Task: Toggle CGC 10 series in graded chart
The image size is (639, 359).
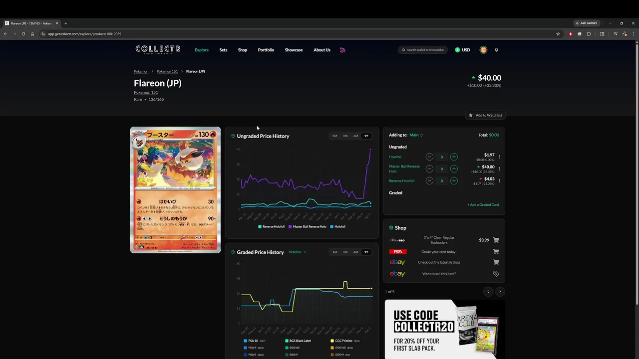Action: click(342, 348)
